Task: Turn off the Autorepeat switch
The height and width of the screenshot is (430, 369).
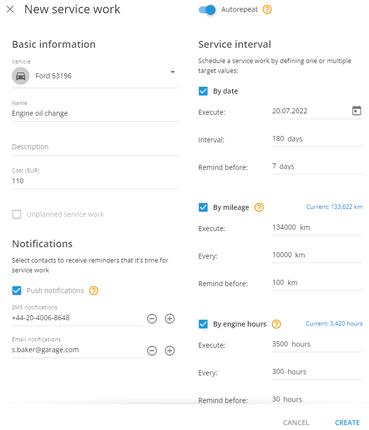Action: tap(208, 9)
